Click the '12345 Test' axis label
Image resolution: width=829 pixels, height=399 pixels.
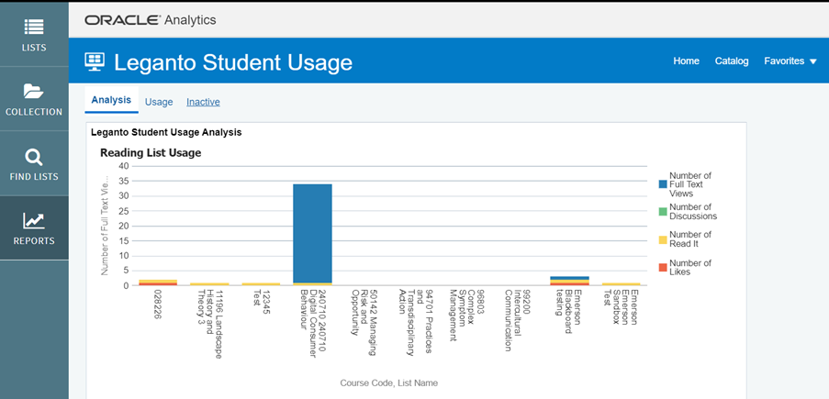pos(261,301)
